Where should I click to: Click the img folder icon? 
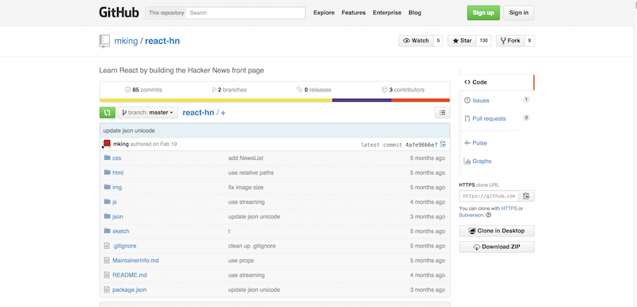pyautogui.click(x=107, y=187)
